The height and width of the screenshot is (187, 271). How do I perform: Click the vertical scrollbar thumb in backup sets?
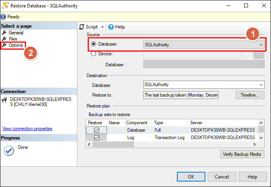(x=261, y=129)
